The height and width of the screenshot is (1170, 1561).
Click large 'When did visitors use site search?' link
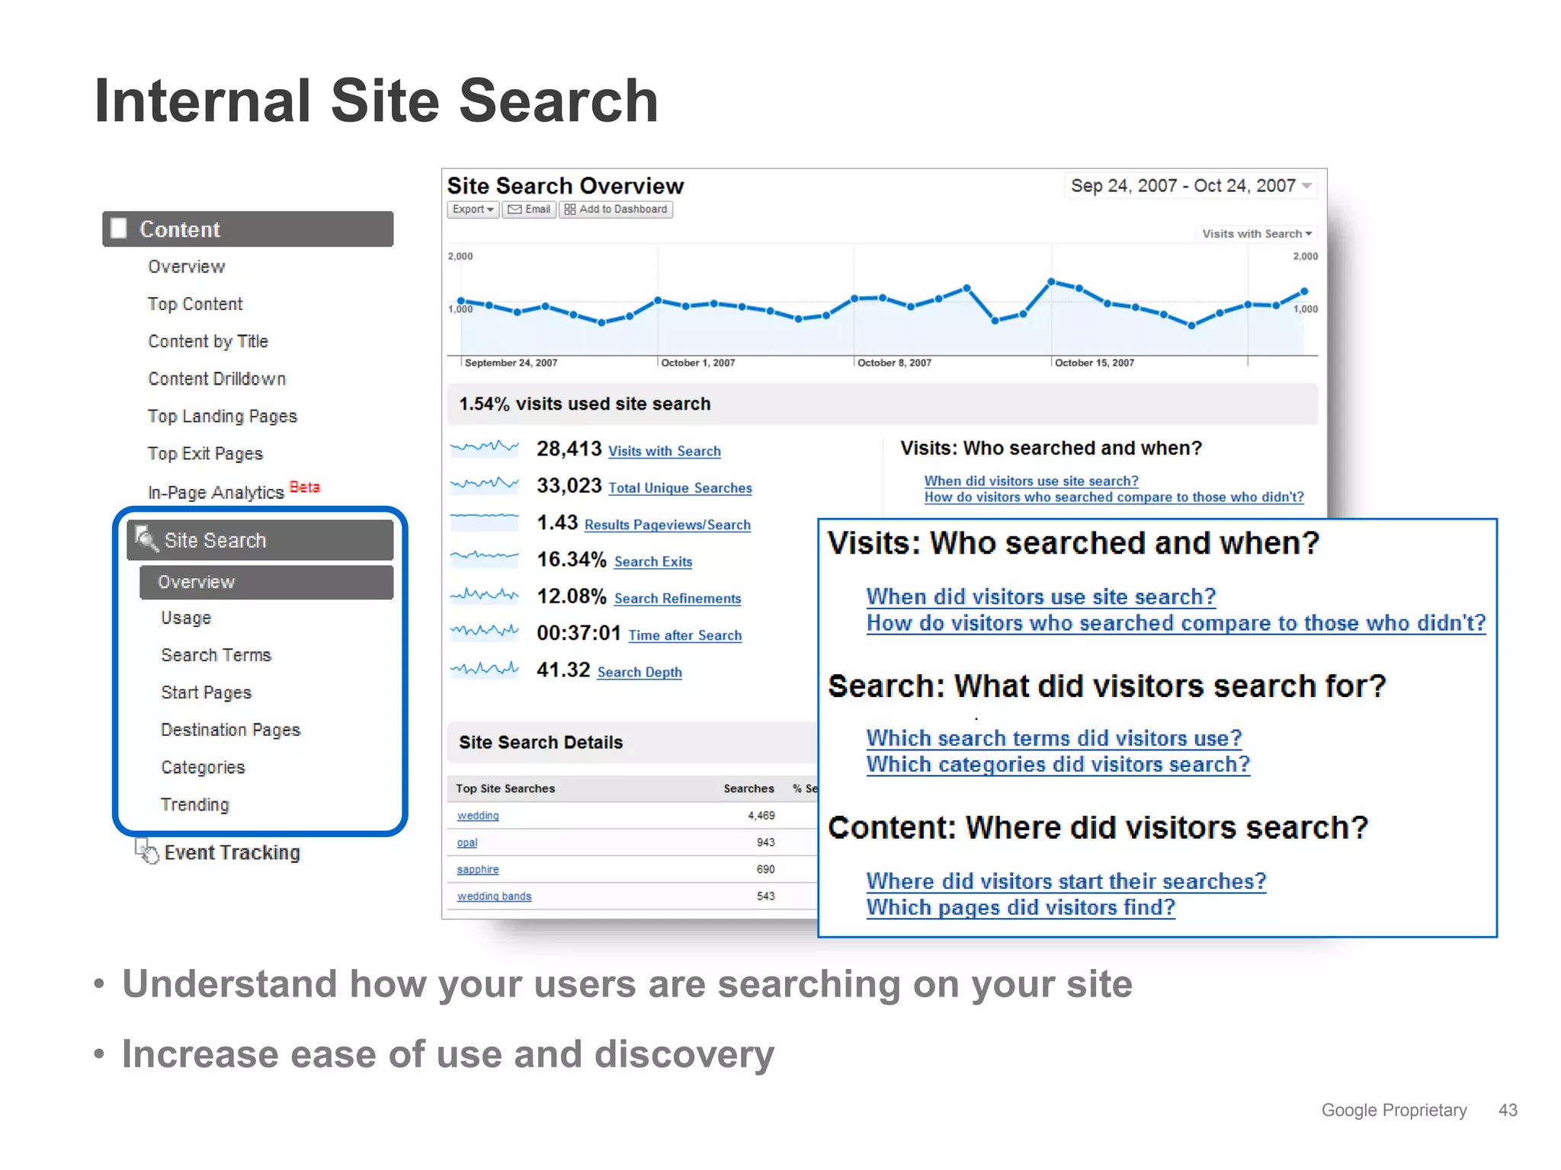click(1041, 596)
